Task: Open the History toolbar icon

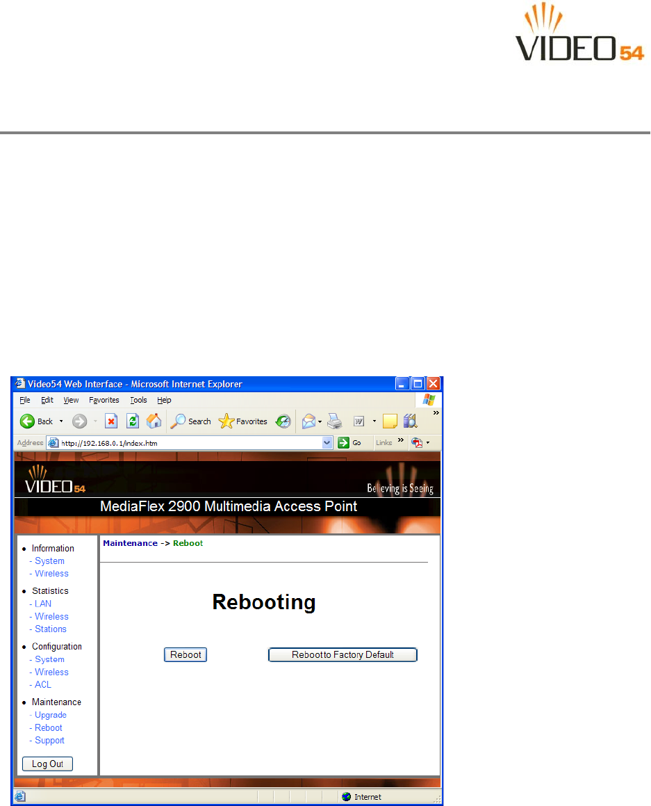Action: (283, 421)
